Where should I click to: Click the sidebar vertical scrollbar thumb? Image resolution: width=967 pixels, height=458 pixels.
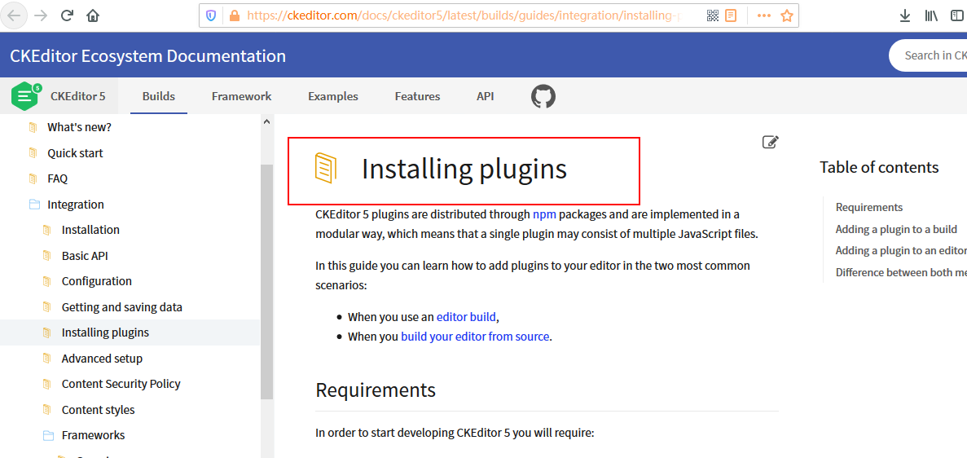pyautogui.click(x=266, y=282)
